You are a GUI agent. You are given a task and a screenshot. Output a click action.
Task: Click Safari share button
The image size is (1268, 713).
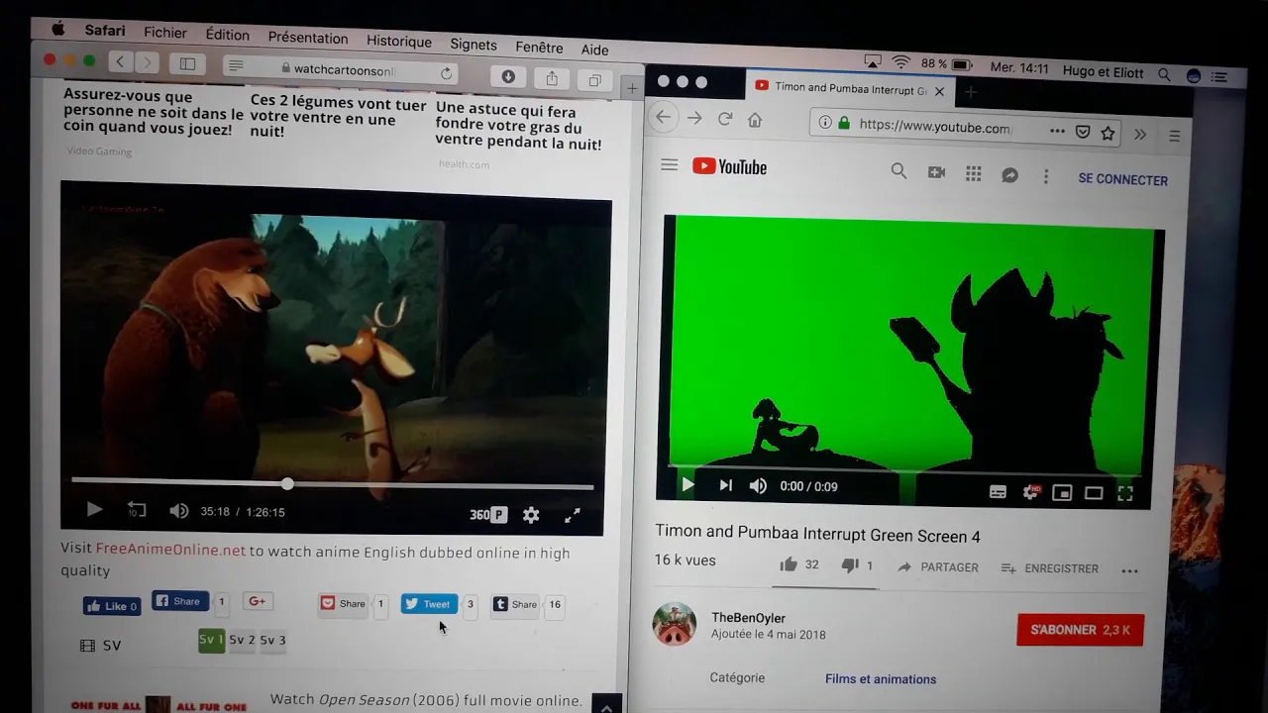coord(552,78)
